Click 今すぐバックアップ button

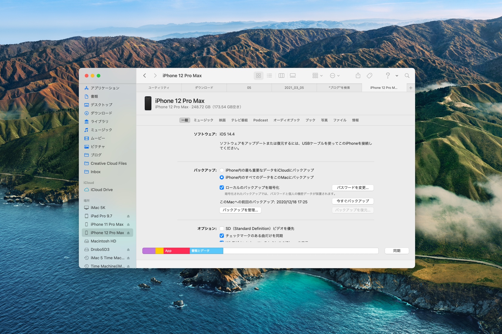353,201
